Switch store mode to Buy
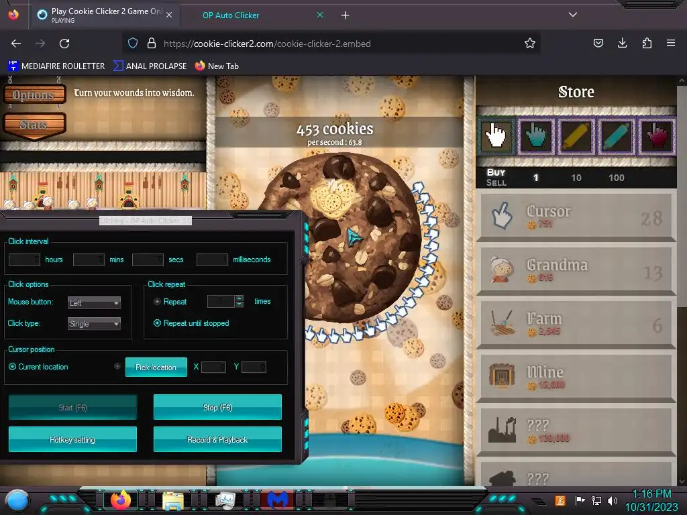The height and width of the screenshot is (515, 687). [x=496, y=172]
